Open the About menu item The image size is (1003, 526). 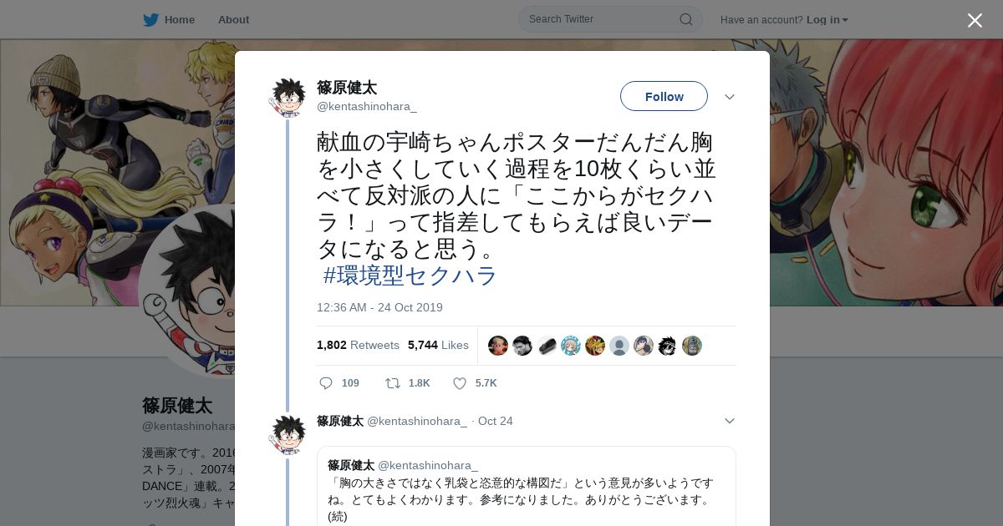pos(233,19)
